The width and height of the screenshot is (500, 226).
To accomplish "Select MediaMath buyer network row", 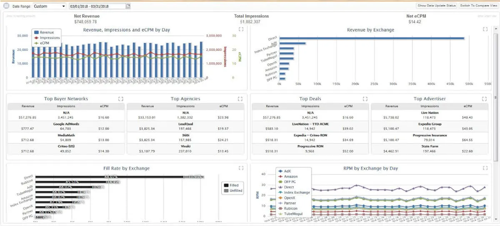I will point(66,138).
